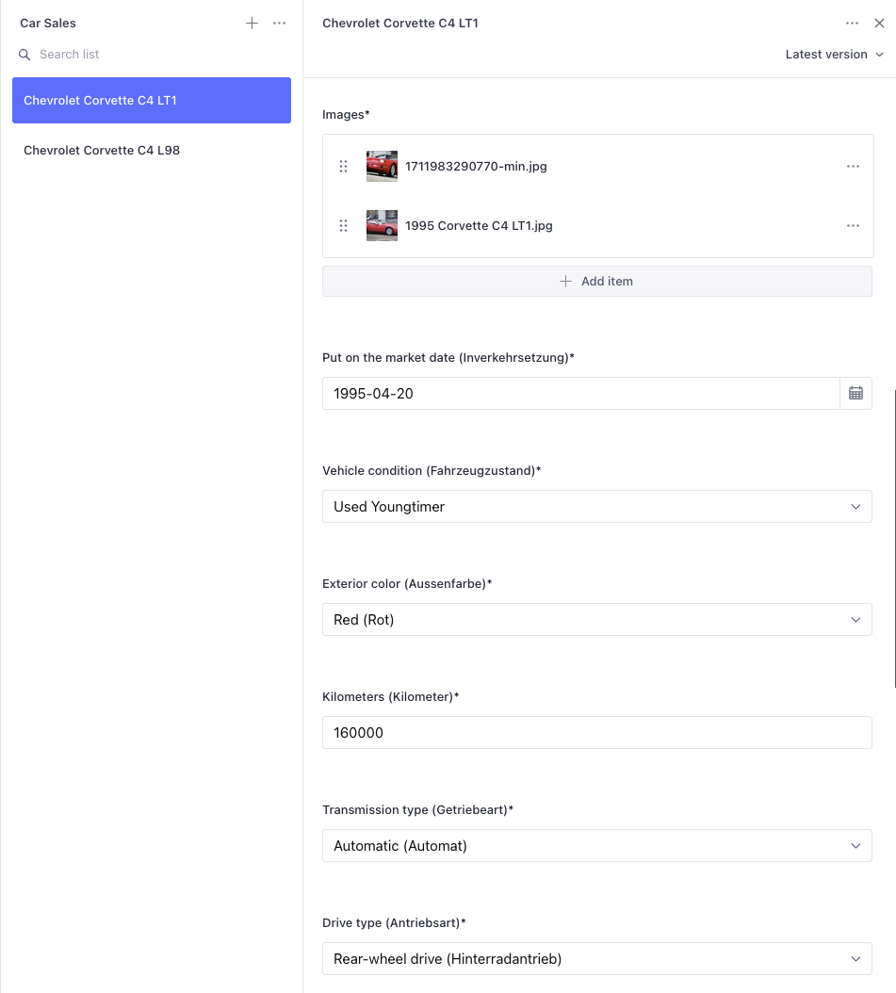This screenshot has height=993, width=896.
Task: Open options menu for 1711983290770-min.jpg
Action: 853,166
